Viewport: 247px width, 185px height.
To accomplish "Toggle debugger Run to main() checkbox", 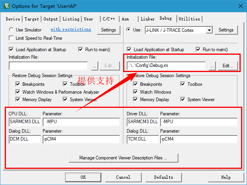I will (198, 50).
